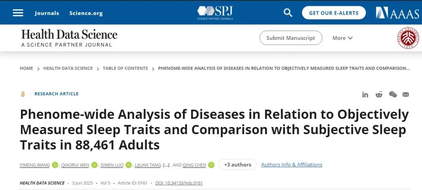Click Get Our E-Alerts button

(x=334, y=13)
